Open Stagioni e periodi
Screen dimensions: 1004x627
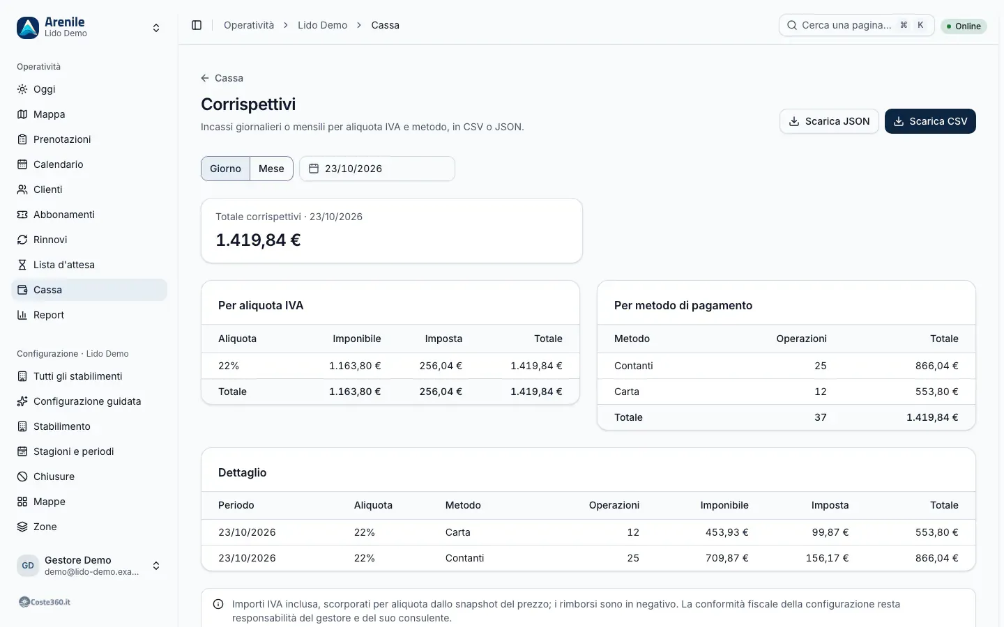(x=89, y=451)
